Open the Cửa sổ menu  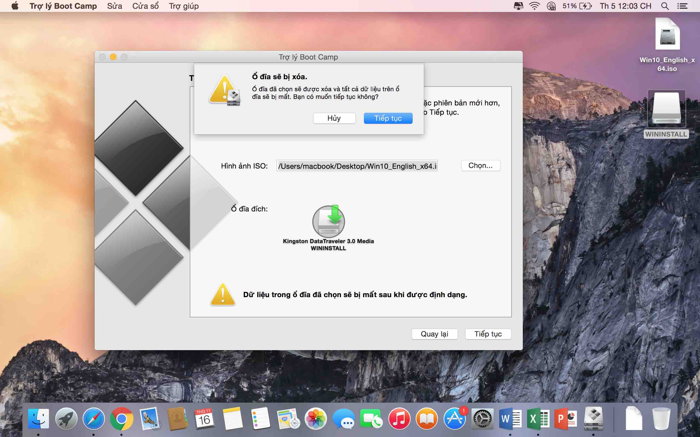coord(145,6)
